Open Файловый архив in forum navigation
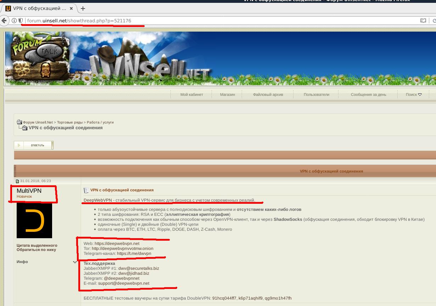This screenshot has width=436, height=306. click(x=268, y=94)
